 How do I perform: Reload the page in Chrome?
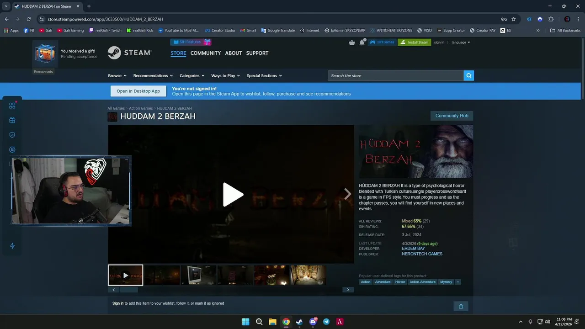pos(28,19)
